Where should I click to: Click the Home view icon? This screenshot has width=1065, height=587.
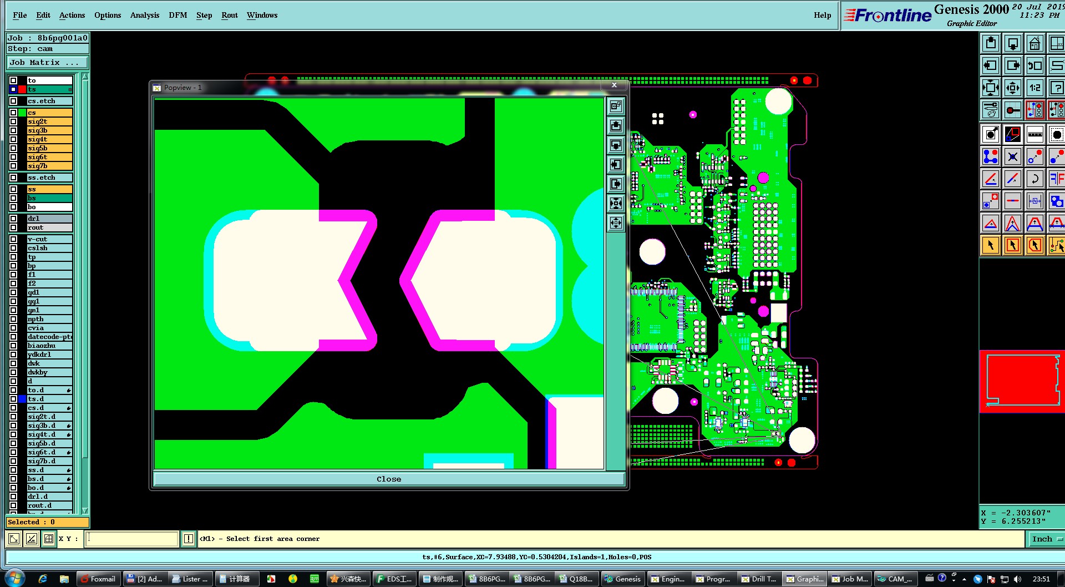[x=1034, y=43]
